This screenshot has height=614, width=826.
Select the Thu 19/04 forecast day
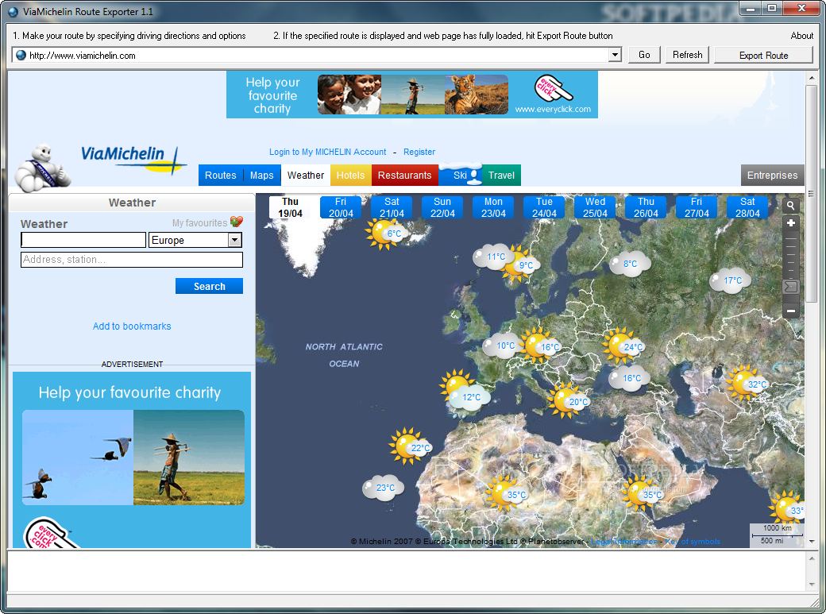click(290, 207)
